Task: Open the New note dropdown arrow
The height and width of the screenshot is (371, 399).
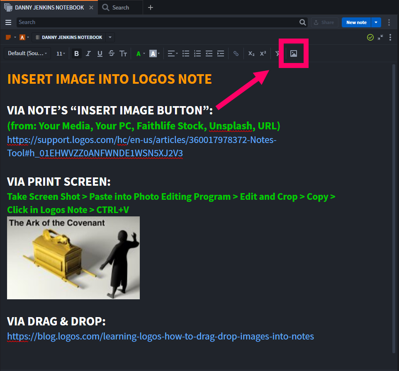Action: (x=376, y=22)
